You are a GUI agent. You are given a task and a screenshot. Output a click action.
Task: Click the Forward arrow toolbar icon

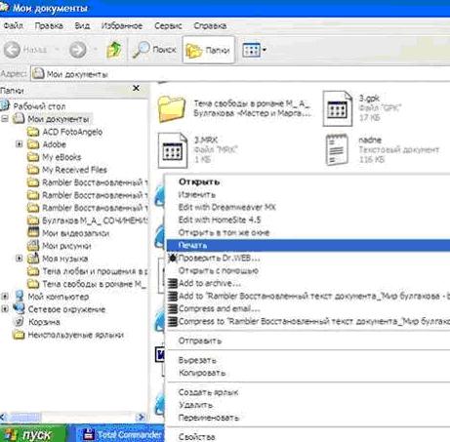(x=78, y=50)
